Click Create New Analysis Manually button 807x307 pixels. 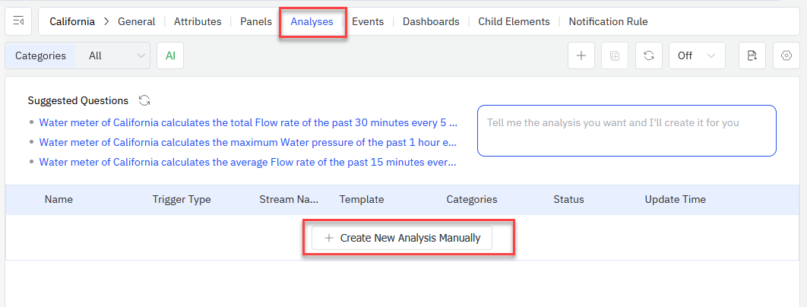click(402, 238)
